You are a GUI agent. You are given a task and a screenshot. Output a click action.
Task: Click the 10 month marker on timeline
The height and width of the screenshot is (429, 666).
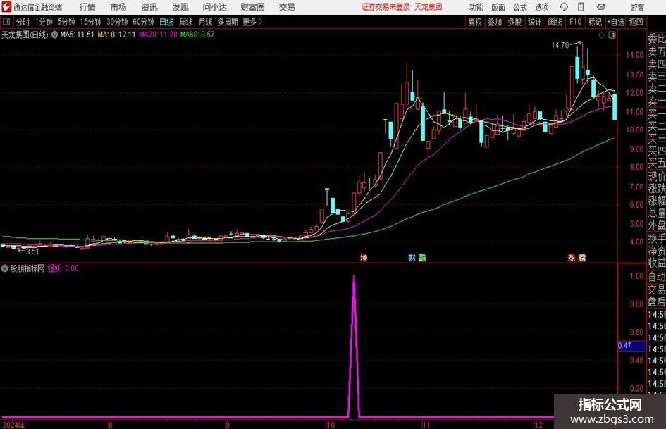(330, 425)
